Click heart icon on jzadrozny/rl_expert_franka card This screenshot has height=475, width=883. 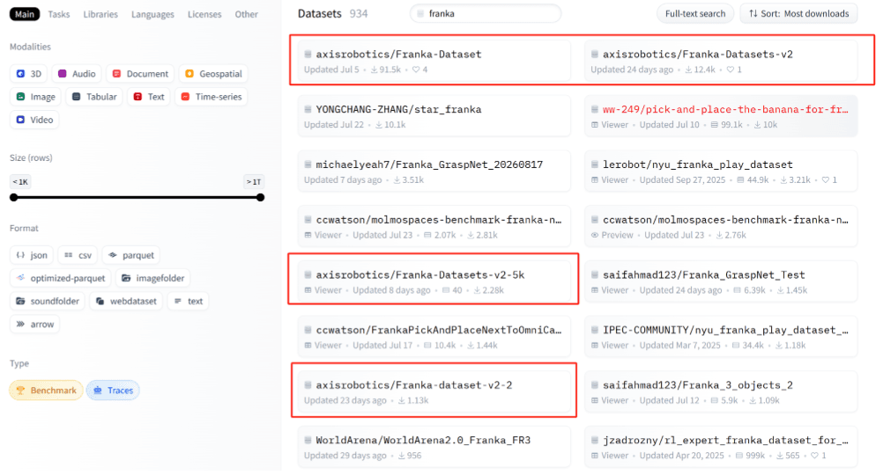point(814,456)
